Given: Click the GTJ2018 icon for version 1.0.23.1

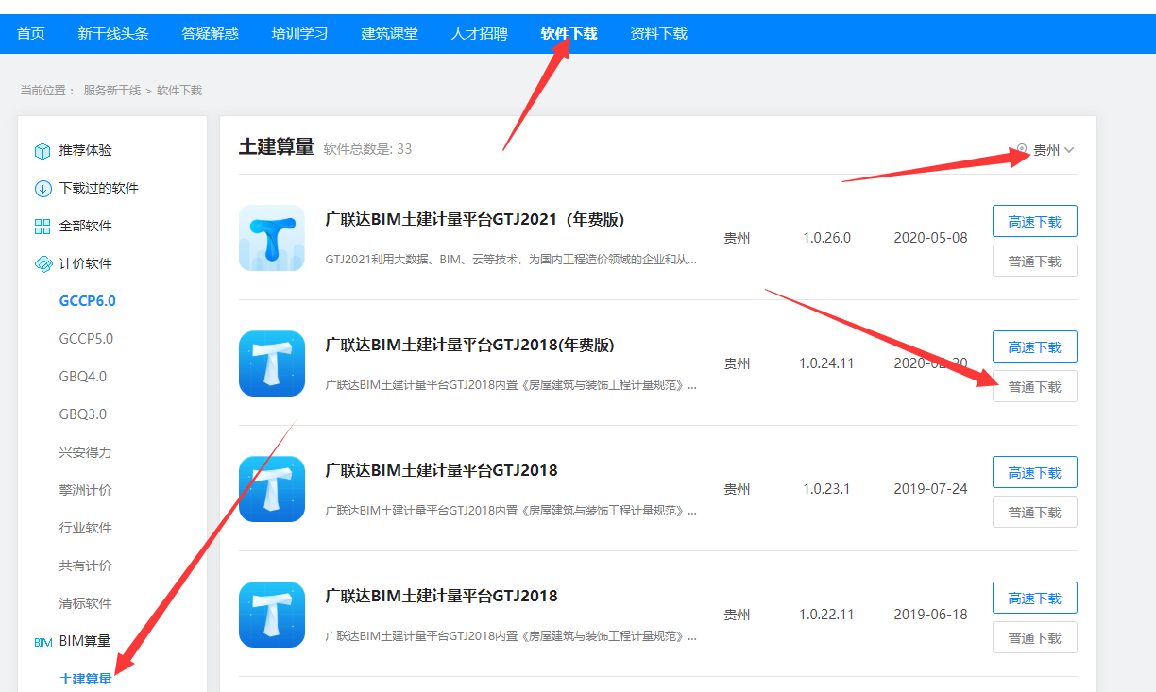Looking at the screenshot, I should pyautogui.click(x=272, y=489).
